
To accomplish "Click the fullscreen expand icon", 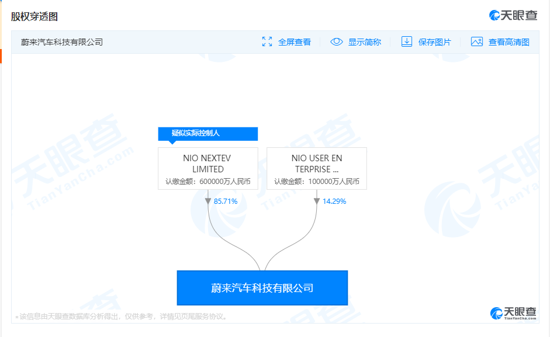I will [x=267, y=41].
